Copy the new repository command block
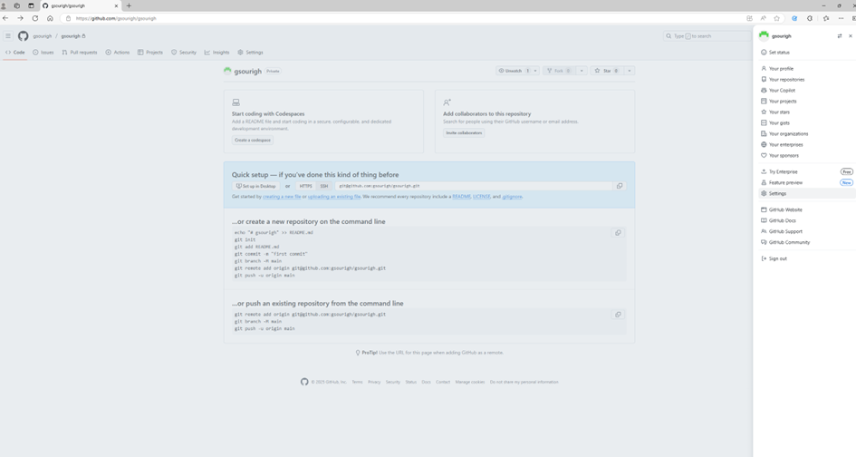Screen dimensions: 856x457 point(618,233)
